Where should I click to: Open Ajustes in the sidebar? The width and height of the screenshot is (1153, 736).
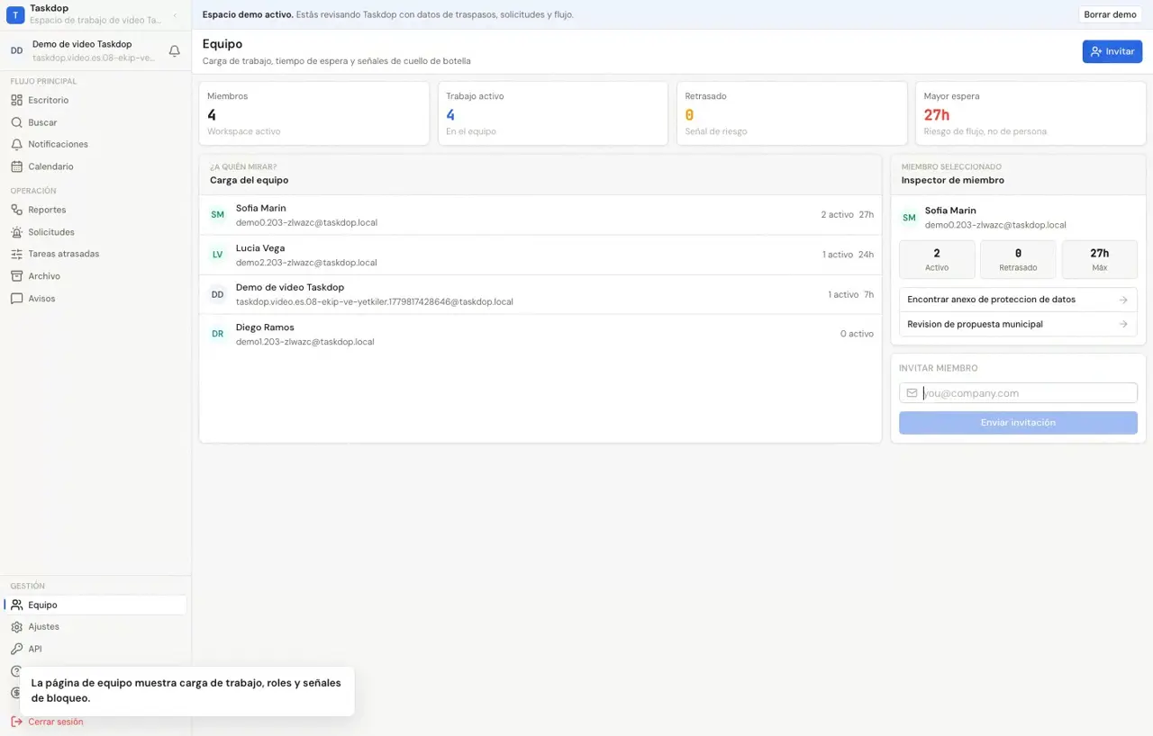(x=95, y=626)
